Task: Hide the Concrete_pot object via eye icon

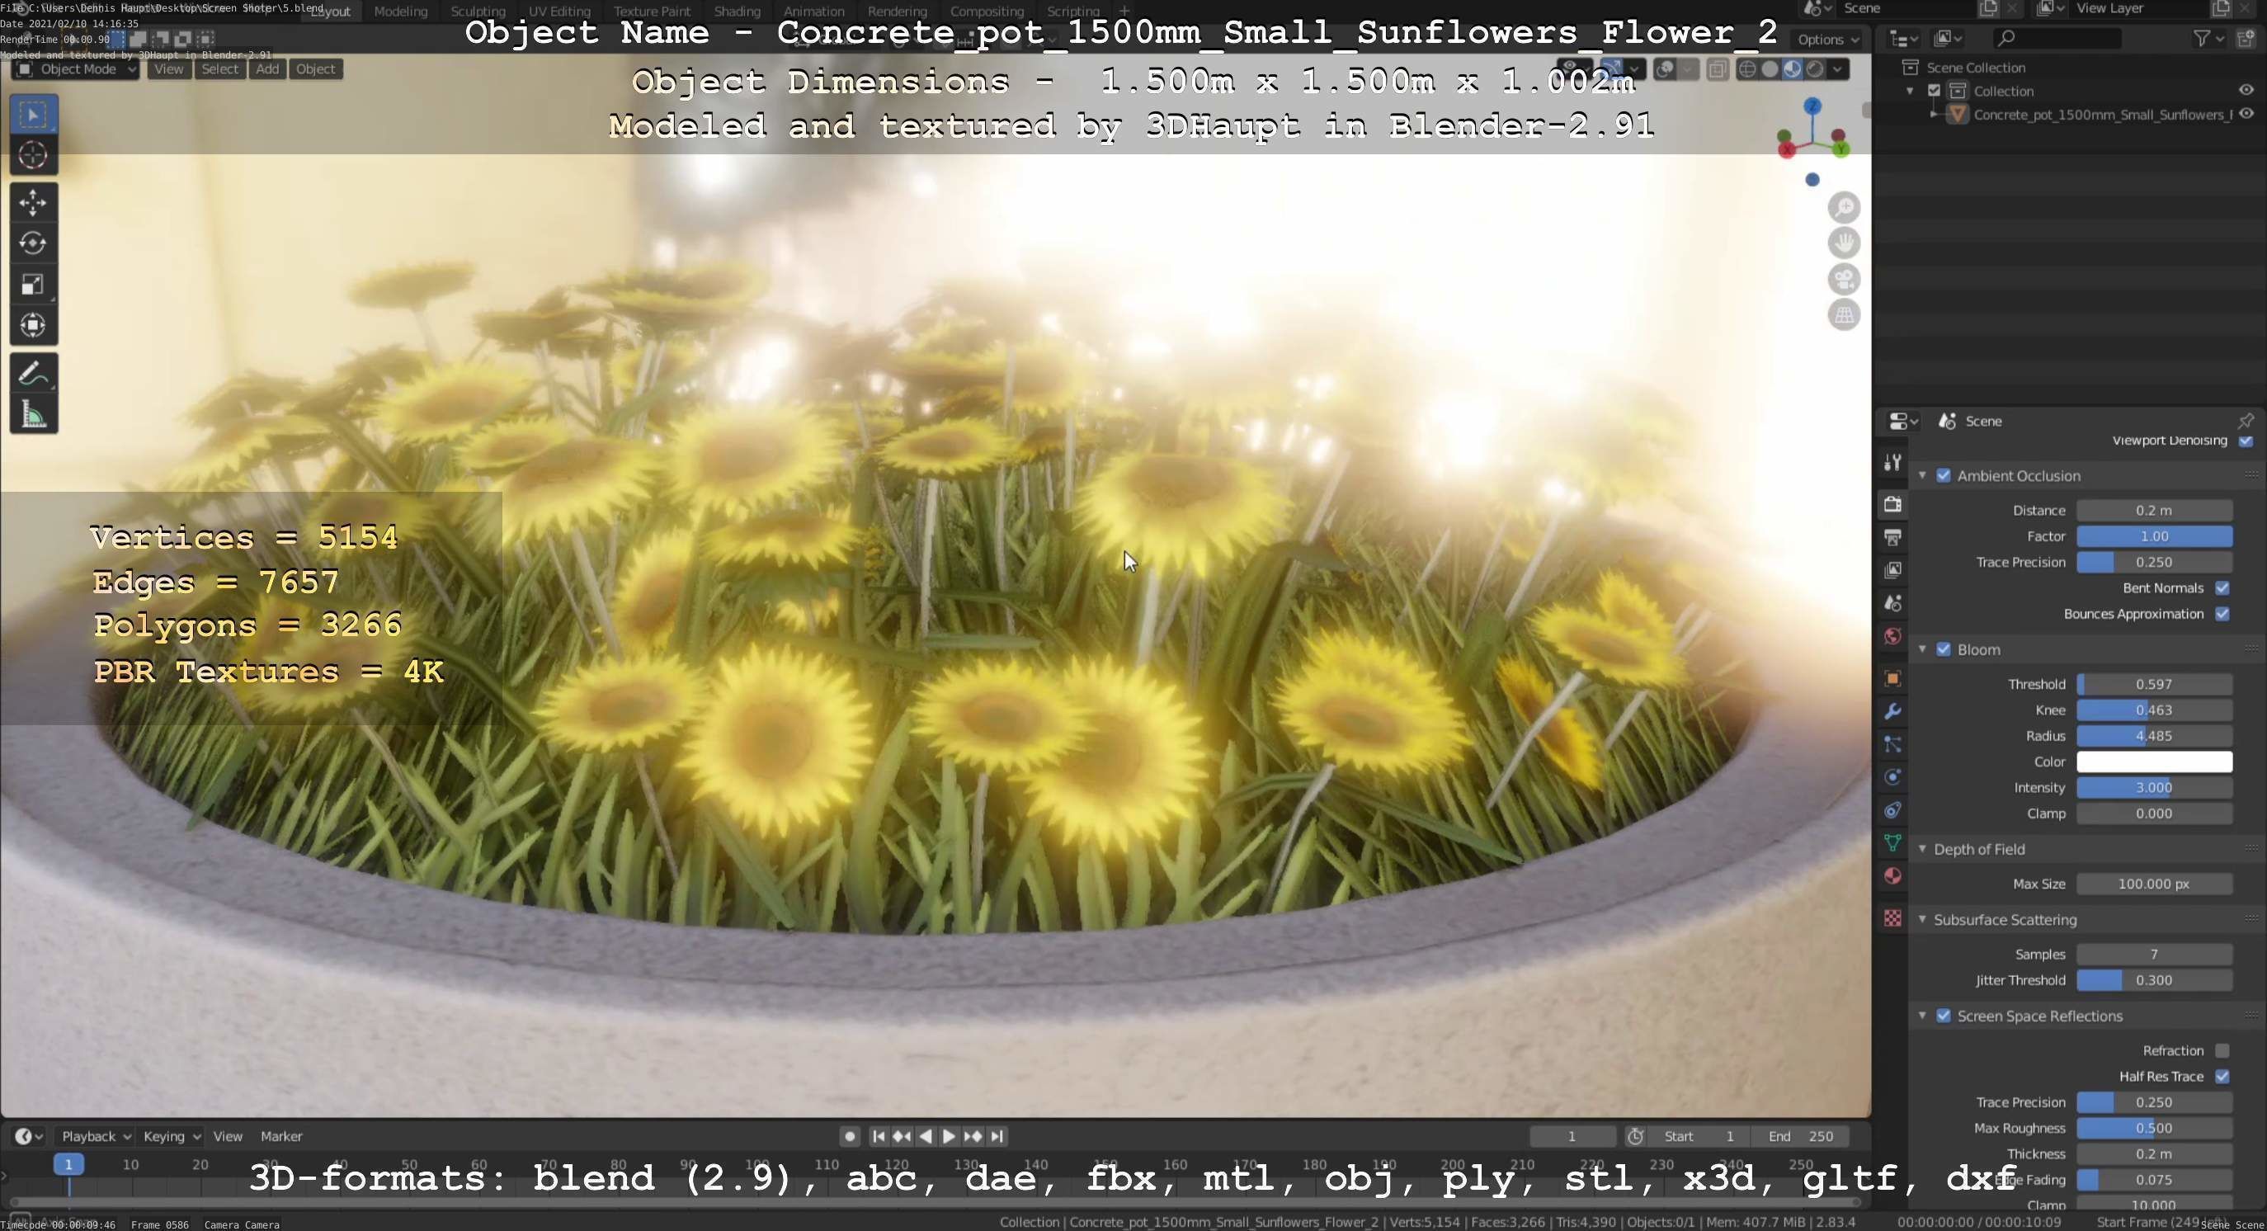Action: [x=2246, y=115]
